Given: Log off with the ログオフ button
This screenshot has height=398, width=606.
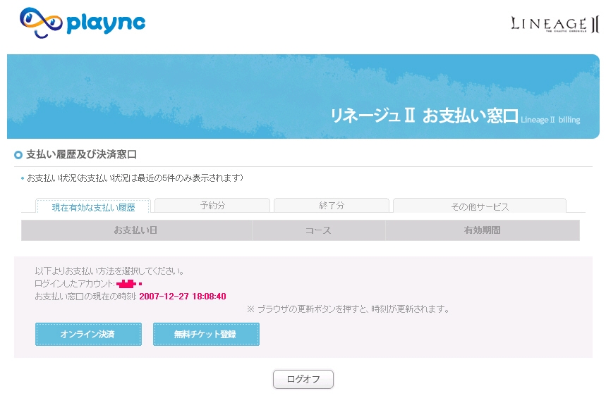Looking at the screenshot, I should (x=303, y=379).
